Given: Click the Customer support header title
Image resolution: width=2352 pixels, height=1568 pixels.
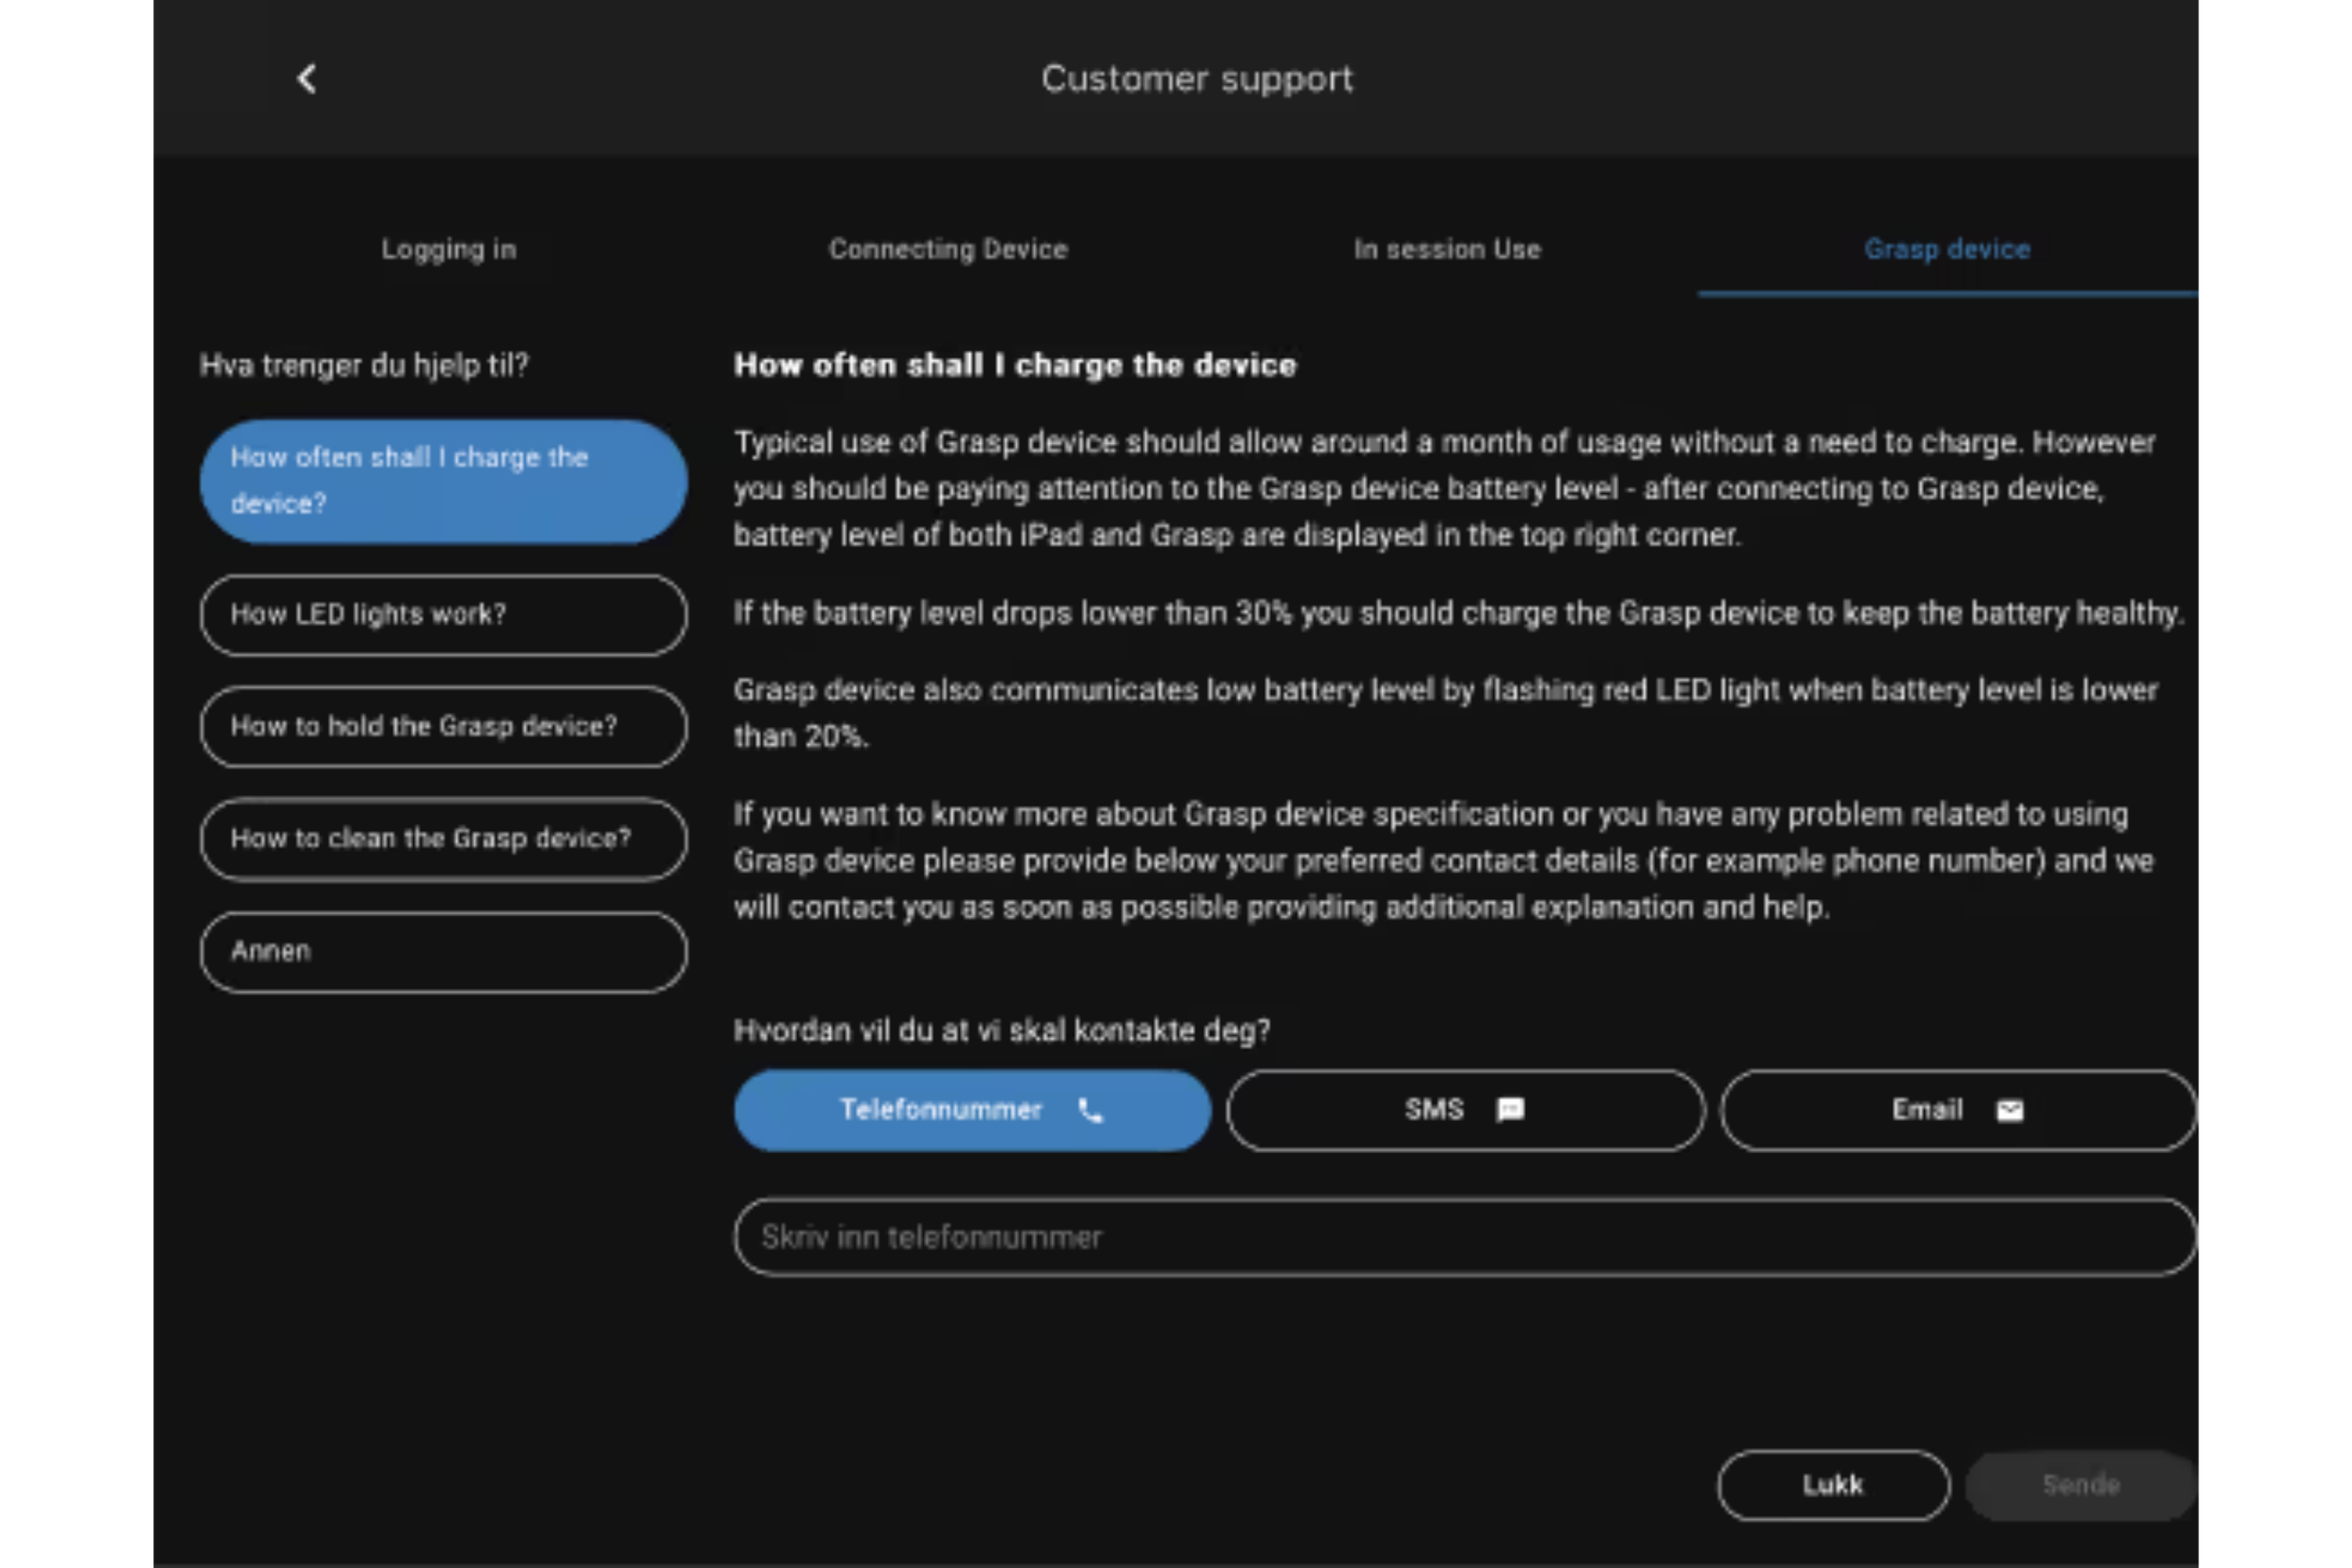Looking at the screenshot, I should (1197, 79).
